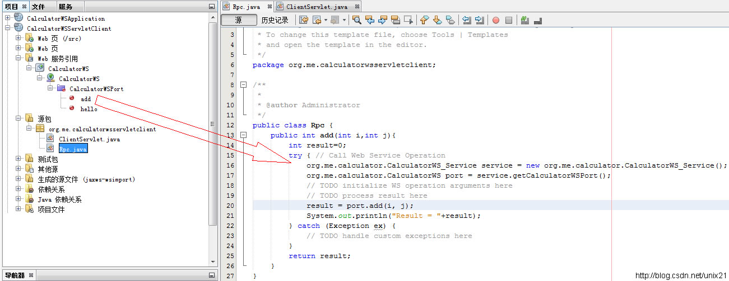Start macro recording red button
The height and width of the screenshot is (281, 729).
pos(496,20)
